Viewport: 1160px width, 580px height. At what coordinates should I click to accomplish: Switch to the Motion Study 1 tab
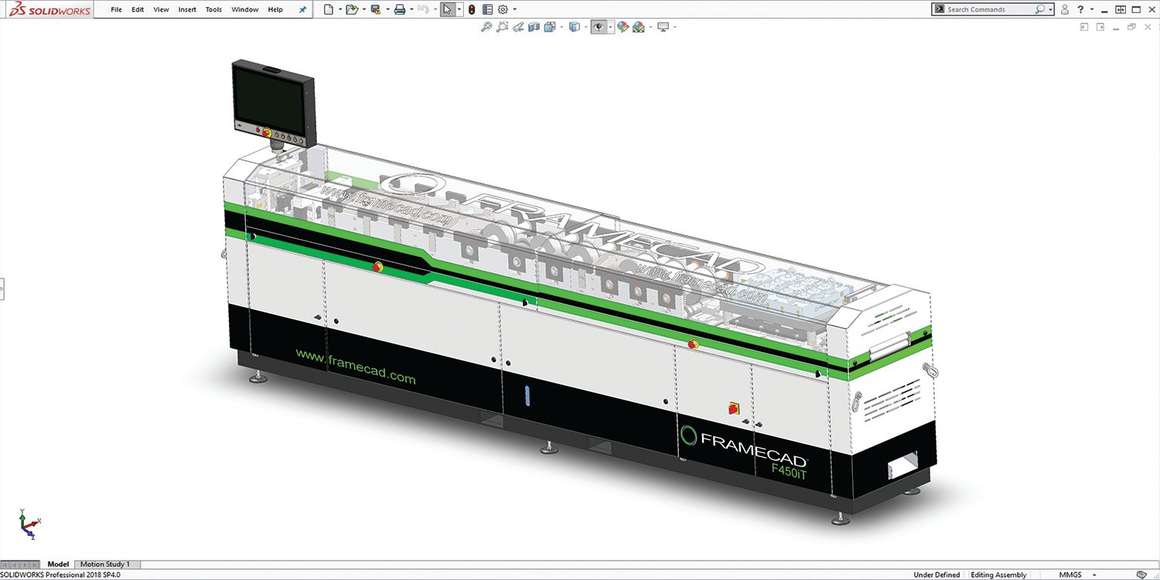pyautogui.click(x=106, y=565)
